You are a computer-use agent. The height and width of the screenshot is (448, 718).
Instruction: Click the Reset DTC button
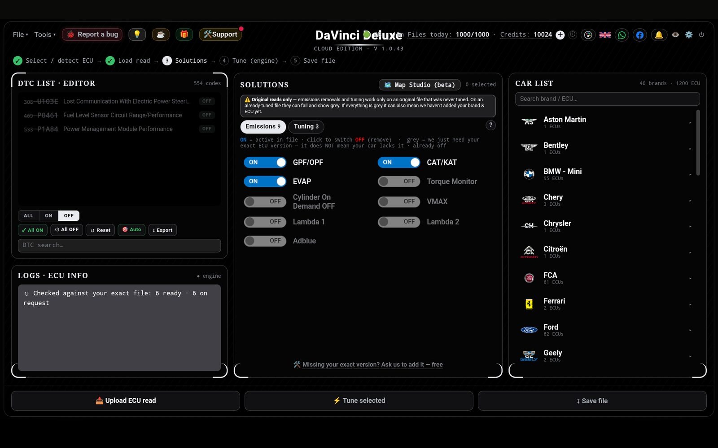[100, 230]
